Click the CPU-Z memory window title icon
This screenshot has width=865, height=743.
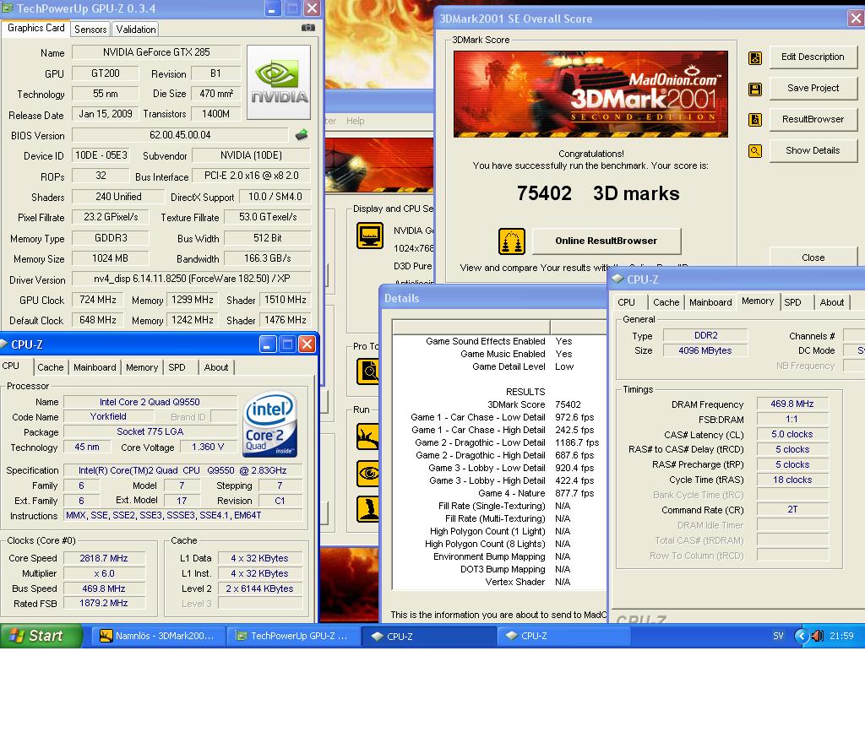tap(617, 279)
